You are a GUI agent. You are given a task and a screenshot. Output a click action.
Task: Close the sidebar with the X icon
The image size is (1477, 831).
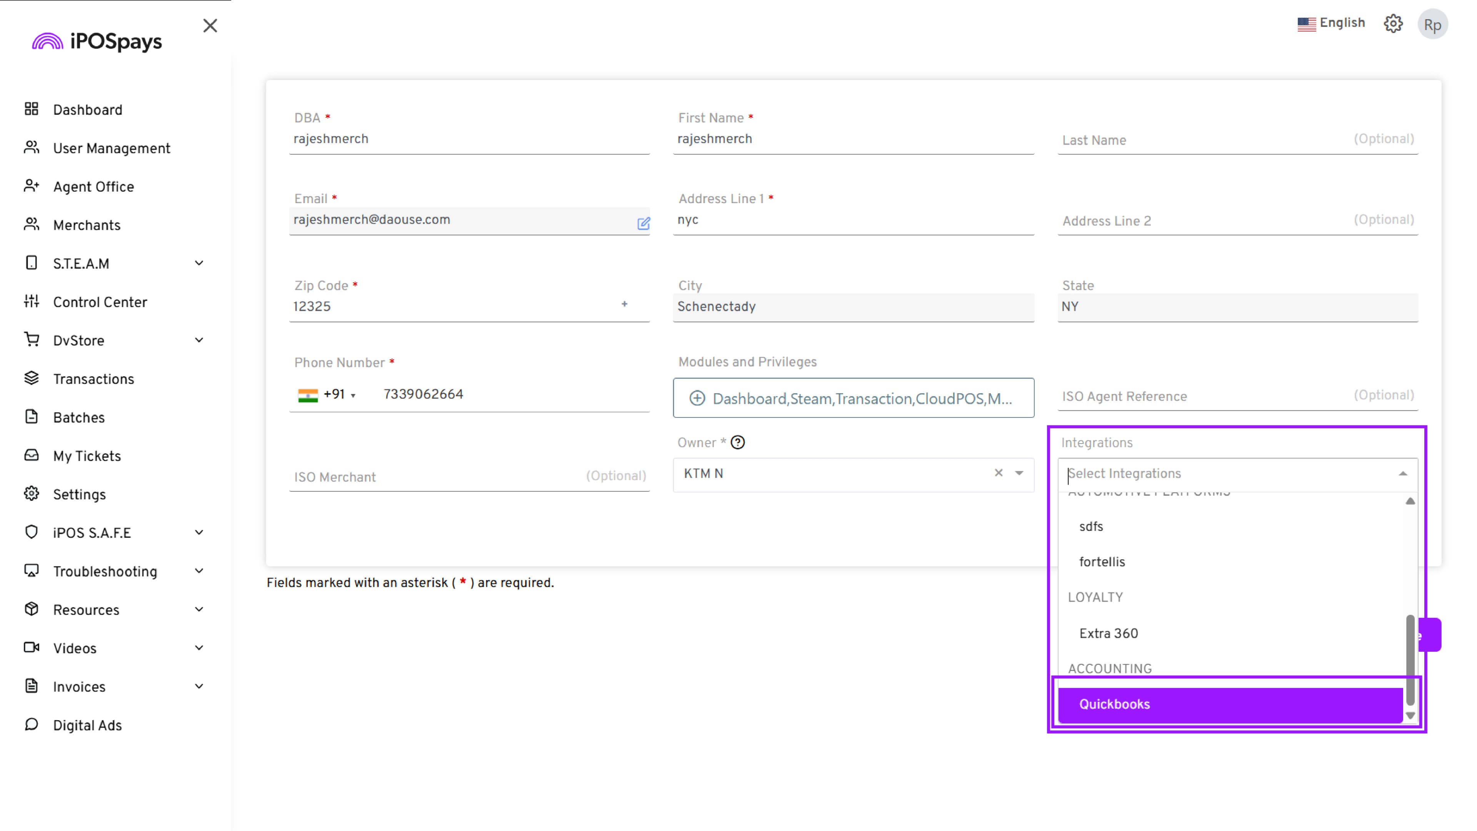point(210,26)
